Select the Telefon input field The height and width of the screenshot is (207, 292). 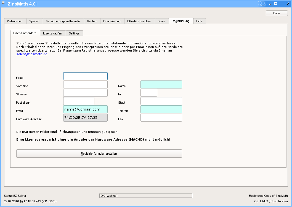161,109
